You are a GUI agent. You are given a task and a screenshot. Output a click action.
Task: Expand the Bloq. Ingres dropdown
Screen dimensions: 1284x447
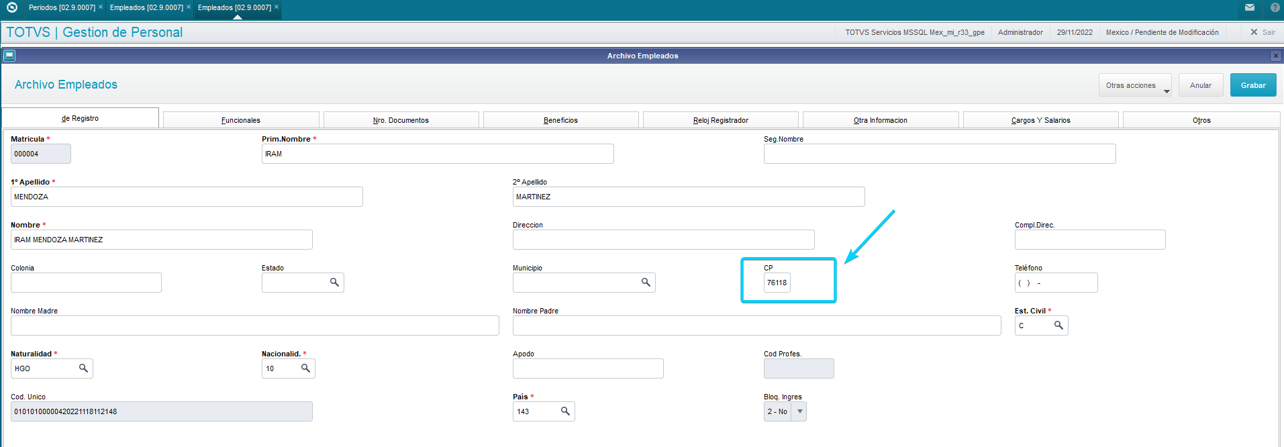pos(799,411)
